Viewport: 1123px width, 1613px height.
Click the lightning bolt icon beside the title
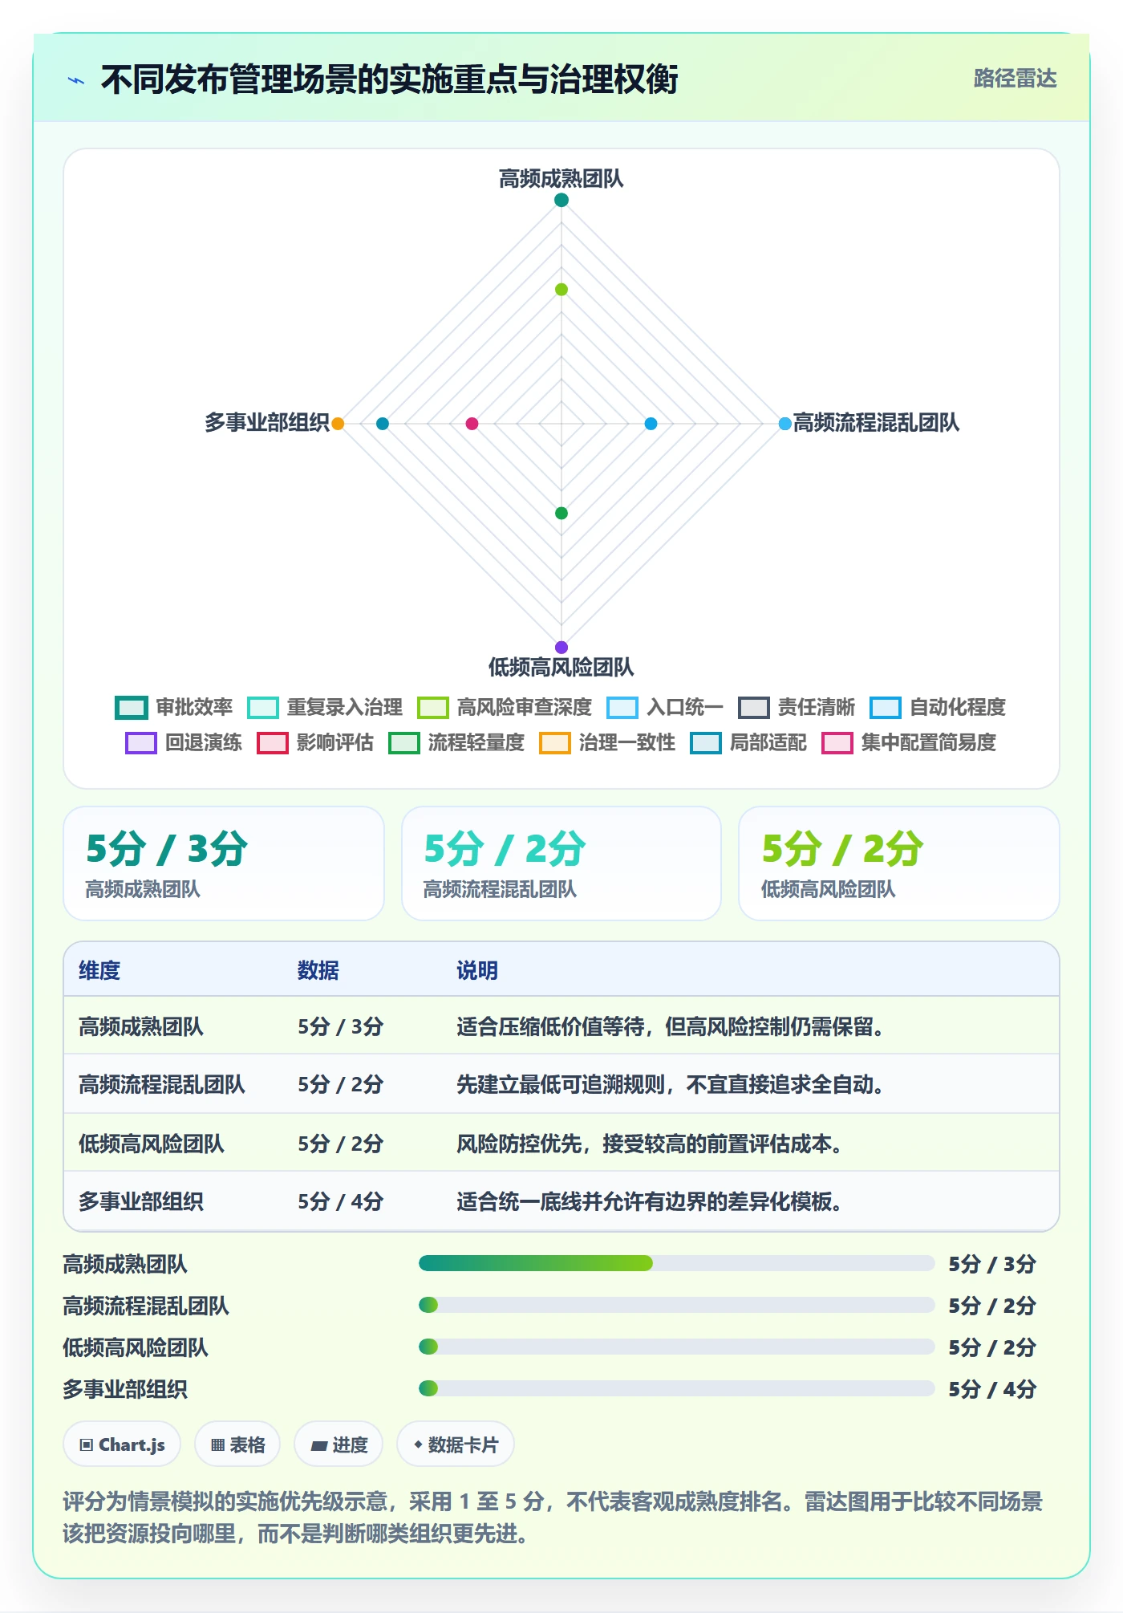point(76,80)
